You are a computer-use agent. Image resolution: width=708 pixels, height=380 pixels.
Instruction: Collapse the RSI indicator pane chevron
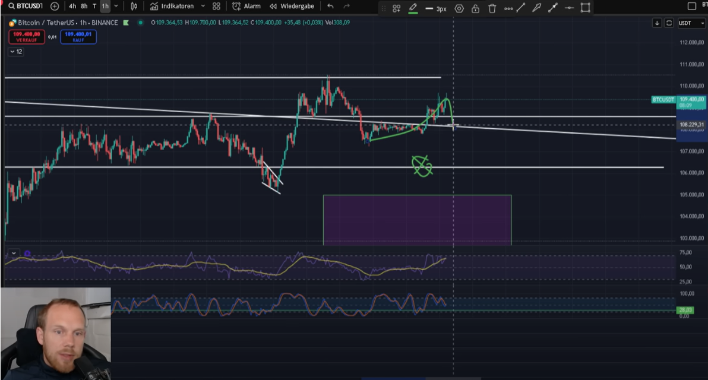click(14, 253)
